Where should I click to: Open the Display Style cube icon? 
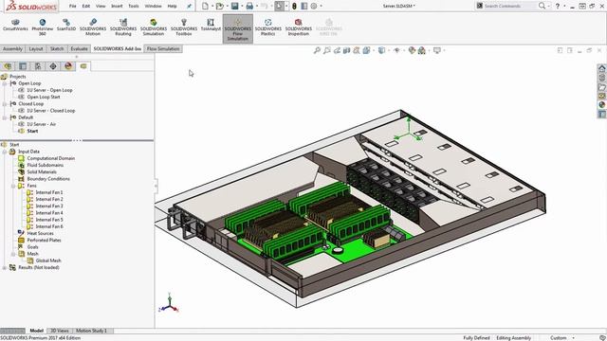[381, 50]
